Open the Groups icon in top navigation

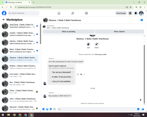[86, 13]
